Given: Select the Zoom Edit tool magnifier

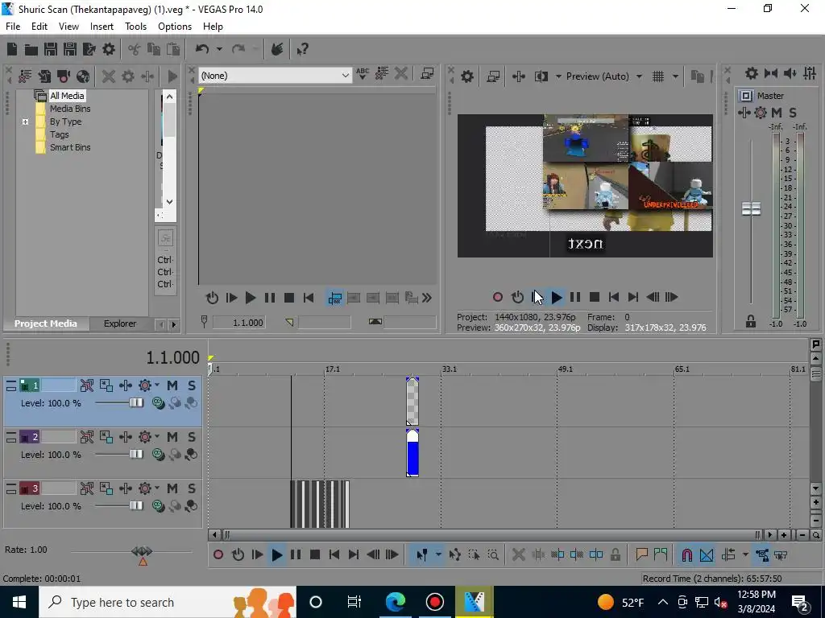Looking at the screenshot, I should [x=493, y=555].
